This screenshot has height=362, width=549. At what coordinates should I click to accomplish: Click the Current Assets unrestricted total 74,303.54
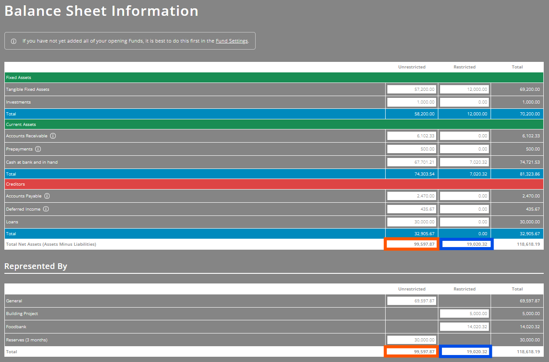424,174
